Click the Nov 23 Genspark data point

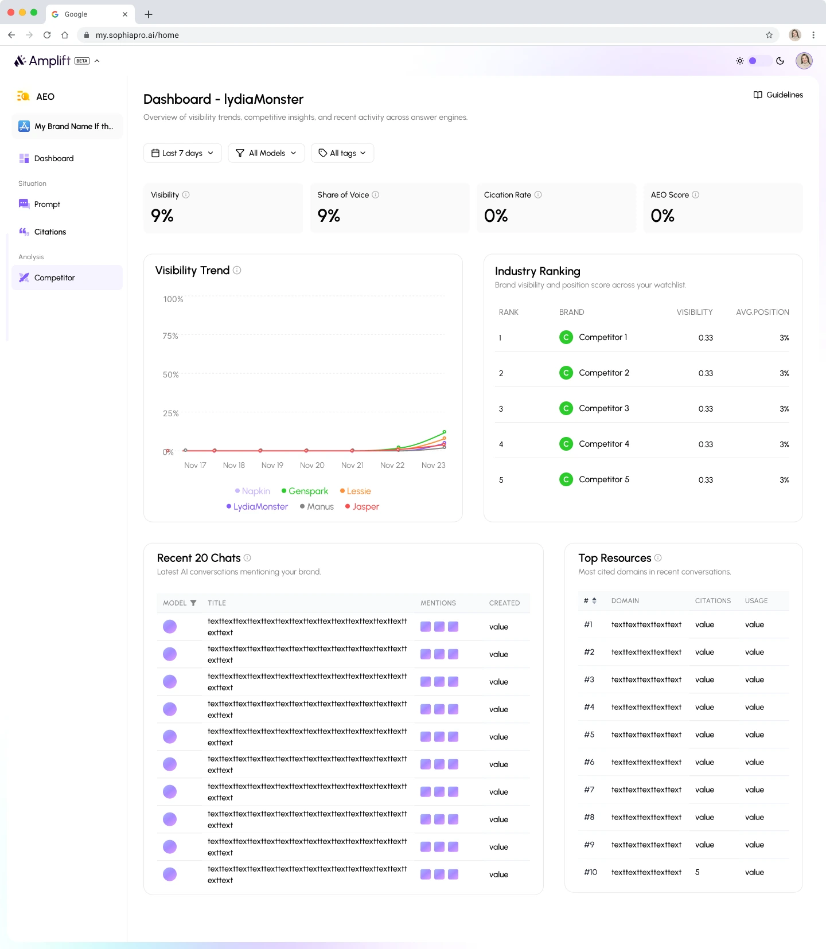tap(445, 432)
